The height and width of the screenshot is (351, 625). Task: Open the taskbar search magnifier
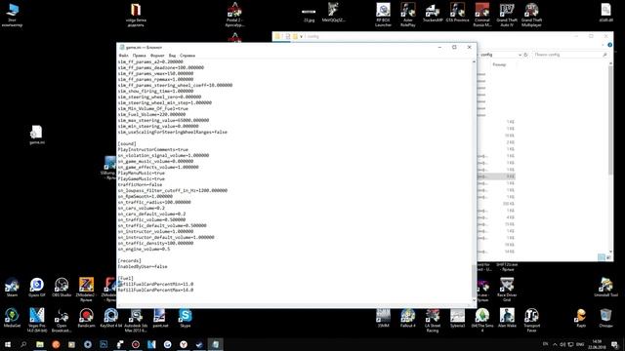pyautogui.click(x=23, y=344)
